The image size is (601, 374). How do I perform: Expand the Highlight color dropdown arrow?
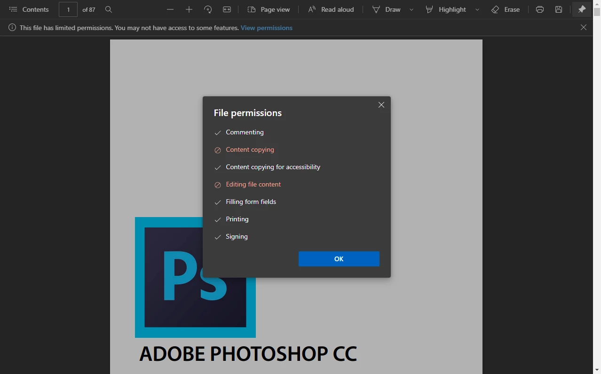pyautogui.click(x=477, y=9)
